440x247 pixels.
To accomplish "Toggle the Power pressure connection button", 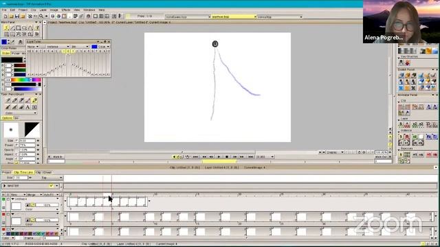I will pyautogui.click(x=16, y=145).
